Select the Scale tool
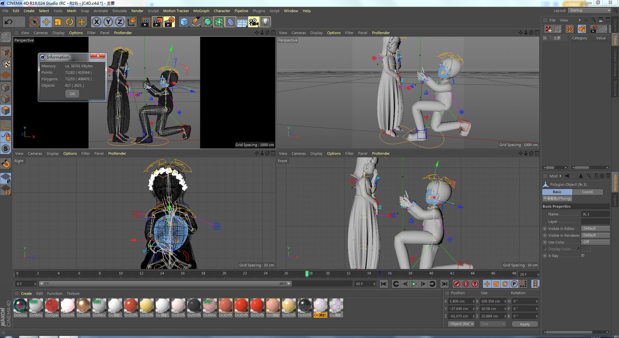The image size is (619, 338). coord(58,22)
